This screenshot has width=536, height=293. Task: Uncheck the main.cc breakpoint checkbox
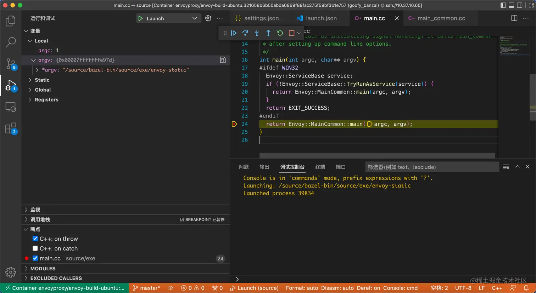pos(35,258)
